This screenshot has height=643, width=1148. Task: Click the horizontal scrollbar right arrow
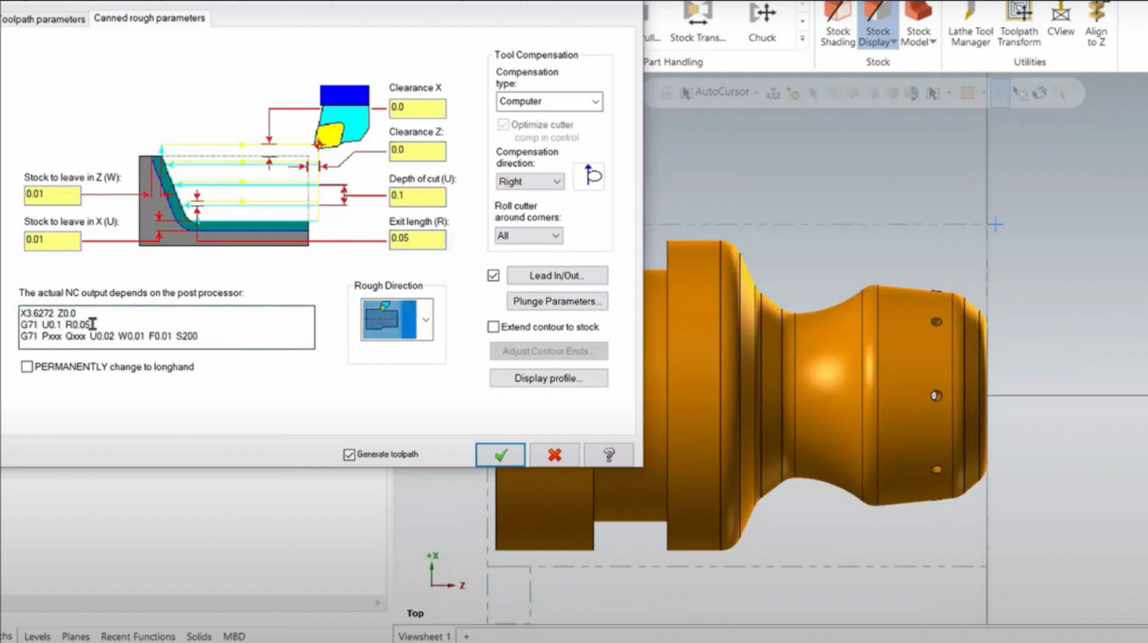point(378,602)
